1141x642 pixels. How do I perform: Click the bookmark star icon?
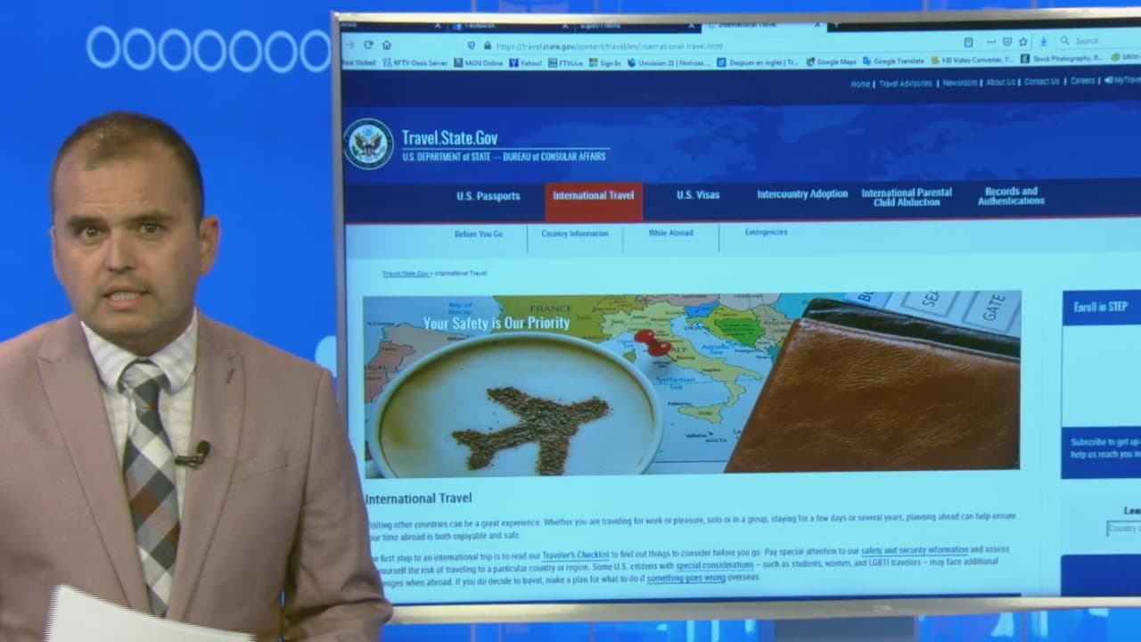click(x=1023, y=42)
